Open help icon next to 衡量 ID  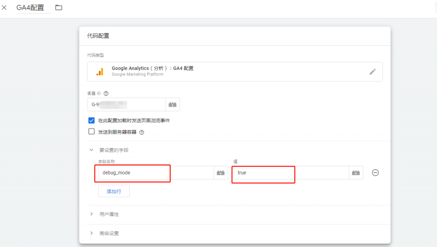pyautogui.click(x=106, y=93)
